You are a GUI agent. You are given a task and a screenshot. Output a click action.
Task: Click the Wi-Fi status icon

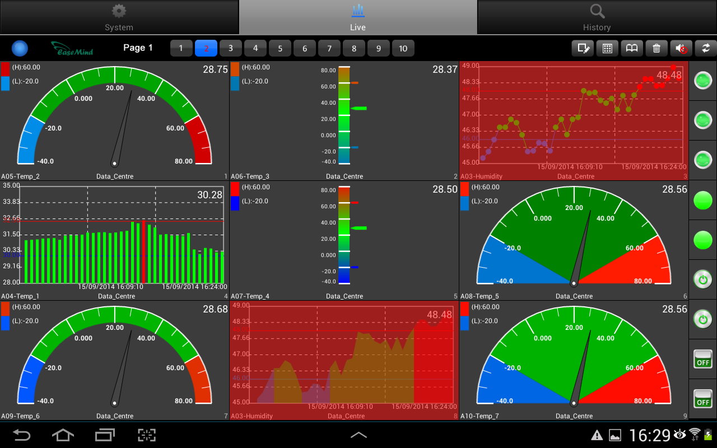pos(695,433)
